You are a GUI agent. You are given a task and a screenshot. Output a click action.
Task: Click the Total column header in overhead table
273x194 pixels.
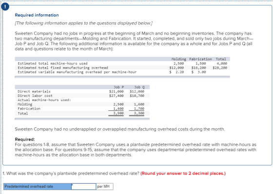tap(221, 59)
